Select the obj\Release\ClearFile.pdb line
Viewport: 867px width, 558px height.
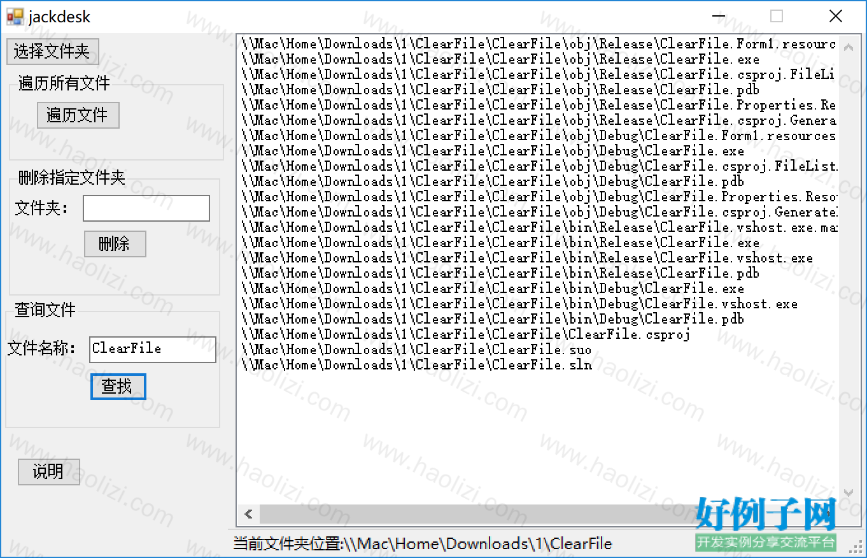500,90
